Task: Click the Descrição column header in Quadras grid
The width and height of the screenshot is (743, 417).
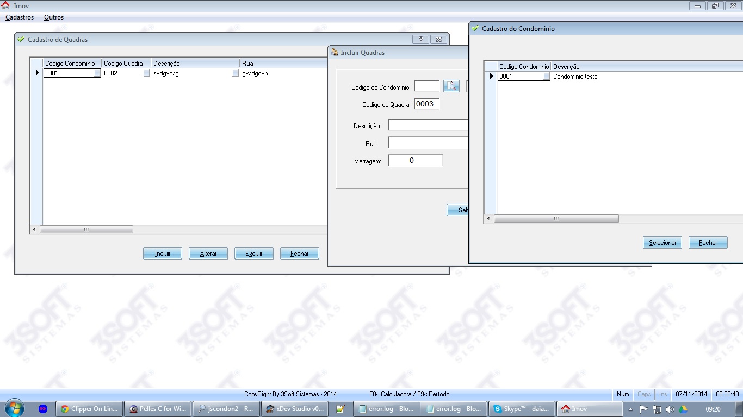Action: [x=195, y=64]
